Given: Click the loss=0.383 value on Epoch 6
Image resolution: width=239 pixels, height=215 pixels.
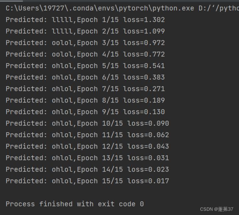Looking at the screenshot, I should point(144,78).
